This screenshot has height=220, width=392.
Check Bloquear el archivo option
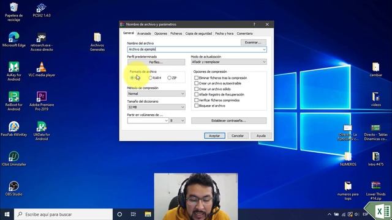pyautogui.click(x=196, y=106)
